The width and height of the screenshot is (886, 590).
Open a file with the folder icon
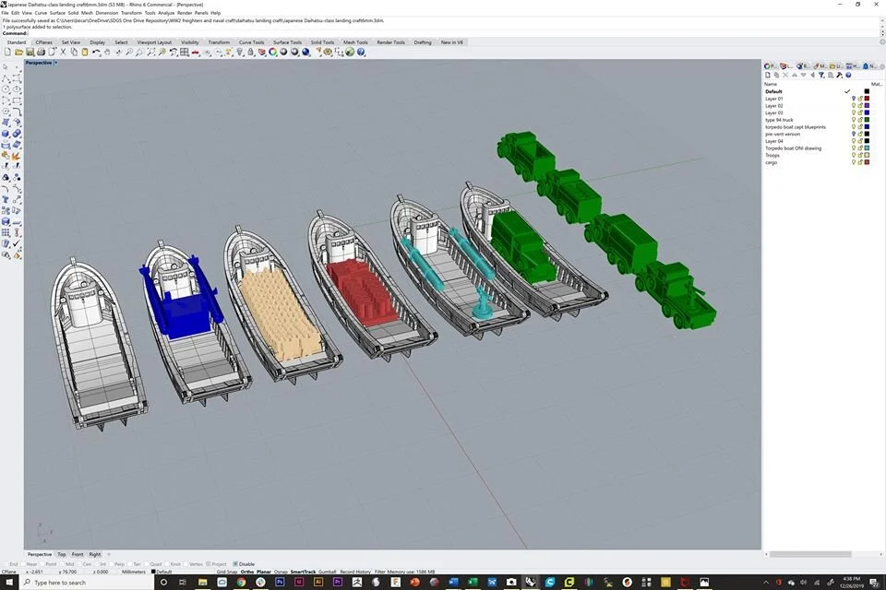coord(18,52)
